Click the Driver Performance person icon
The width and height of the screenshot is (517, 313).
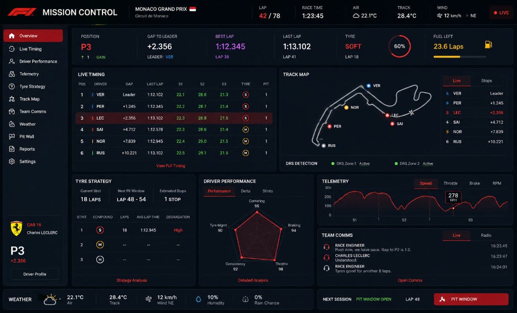tap(12, 61)
